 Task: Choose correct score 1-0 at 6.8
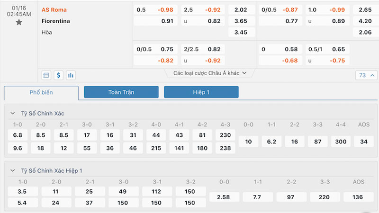pyautogui.click(x=18, y=135)
